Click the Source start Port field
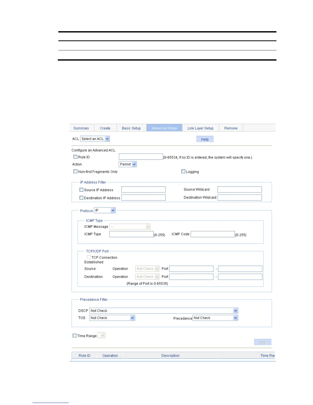The width and height of the screenshot is (313, 405). [x=191, y=269]
